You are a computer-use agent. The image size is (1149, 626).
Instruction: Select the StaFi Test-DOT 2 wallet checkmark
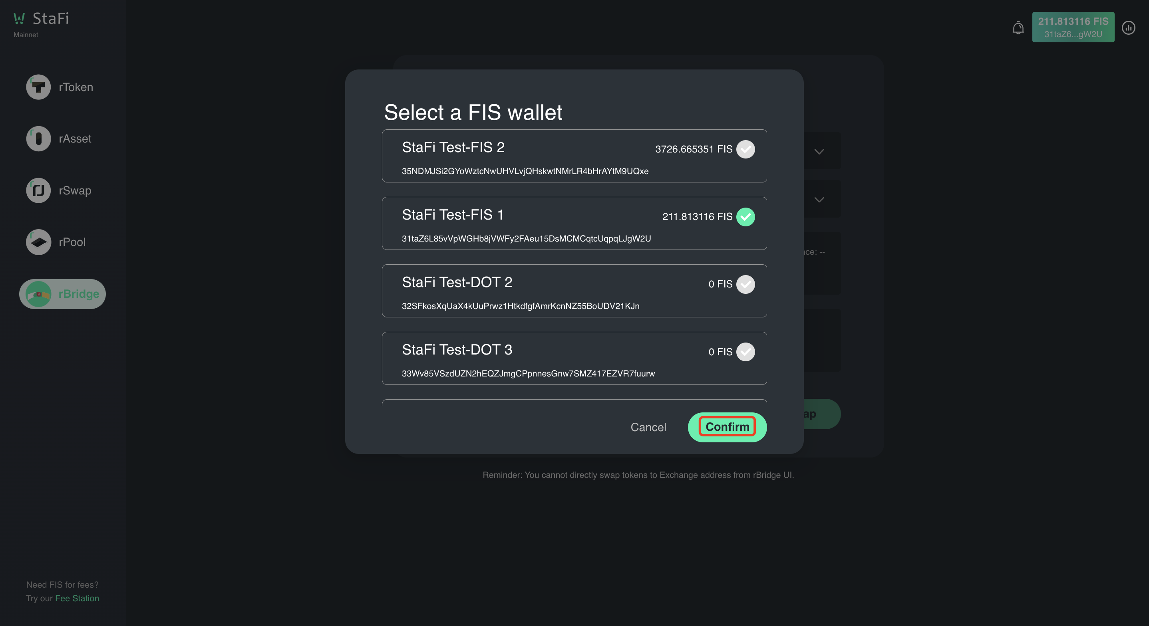pos(745,284)
